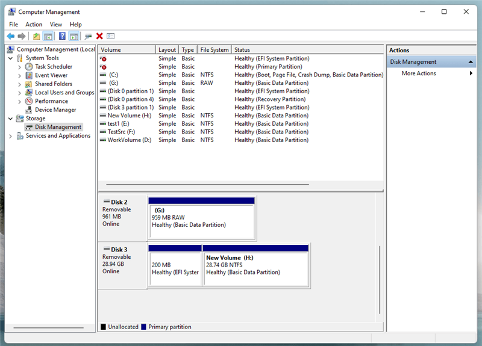
Task: Sort by the File System column header
Action: click(214, 50)
